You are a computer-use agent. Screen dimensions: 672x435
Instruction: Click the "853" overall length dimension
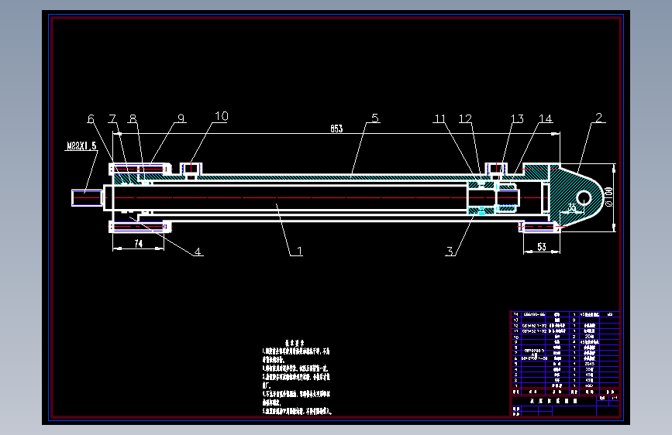pos(336,128)
